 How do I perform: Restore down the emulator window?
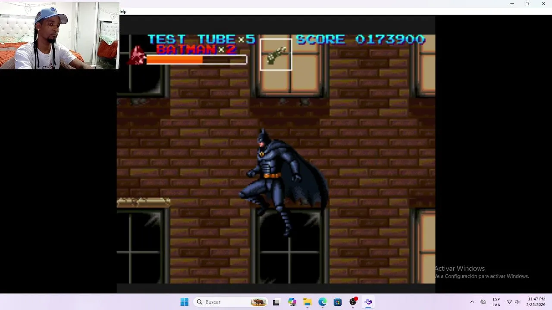coord(527,4)
